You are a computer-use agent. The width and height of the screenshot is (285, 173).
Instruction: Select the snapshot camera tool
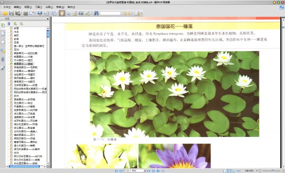pos(81,13)
